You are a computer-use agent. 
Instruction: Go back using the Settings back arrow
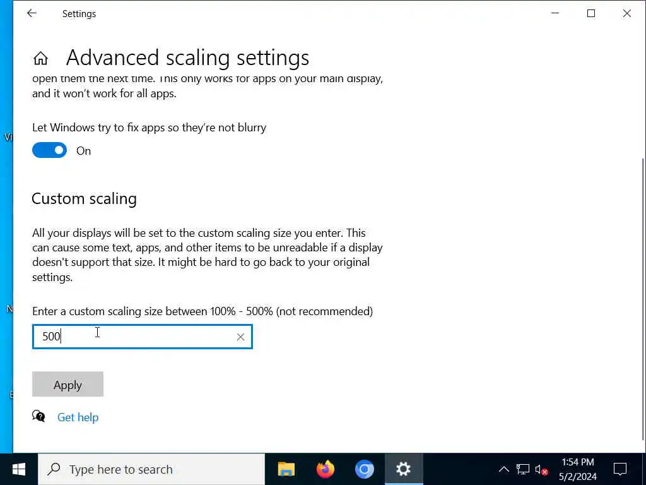[x=32, y=13]
